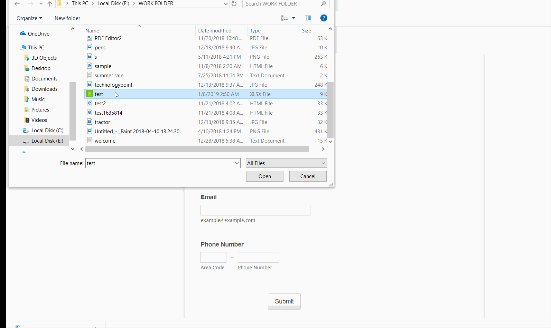
Task: Click the 3D Objects folder icon
Action: point(27,58)
